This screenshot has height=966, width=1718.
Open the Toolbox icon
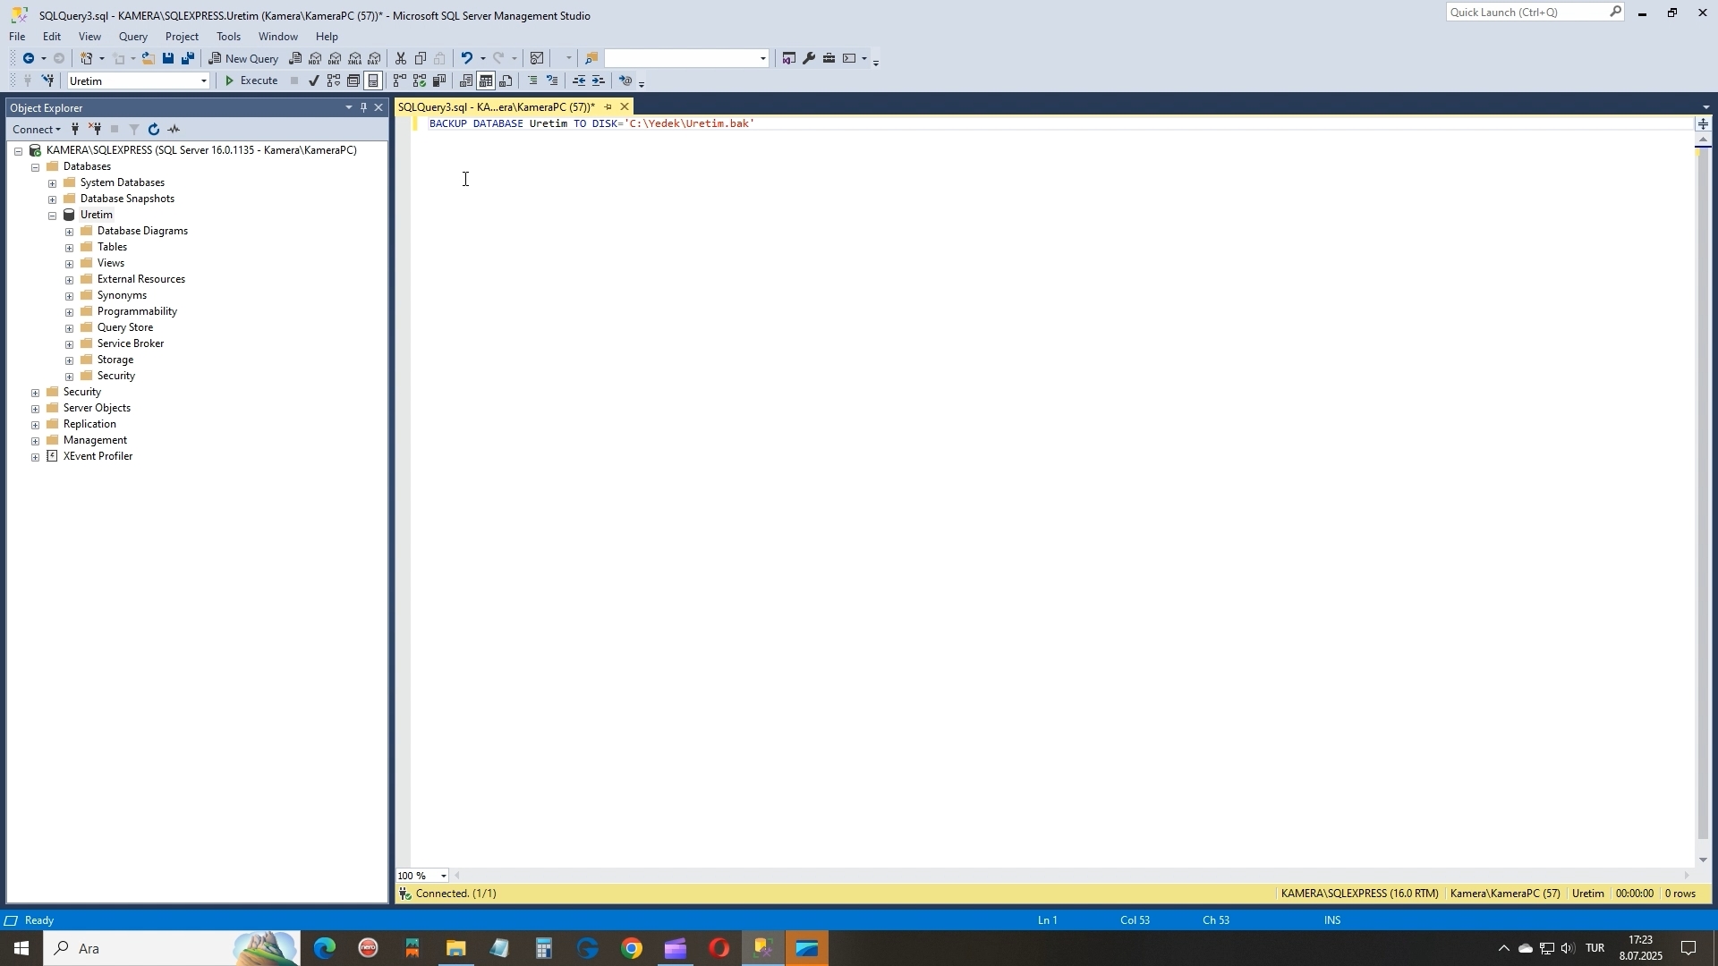tap(829, 59)
